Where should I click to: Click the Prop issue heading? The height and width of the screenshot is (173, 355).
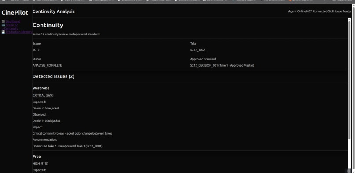(x=37, y=156)
